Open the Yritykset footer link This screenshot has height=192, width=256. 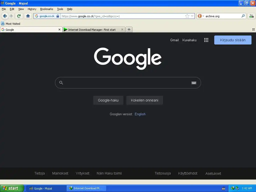(x=82, y=173)
